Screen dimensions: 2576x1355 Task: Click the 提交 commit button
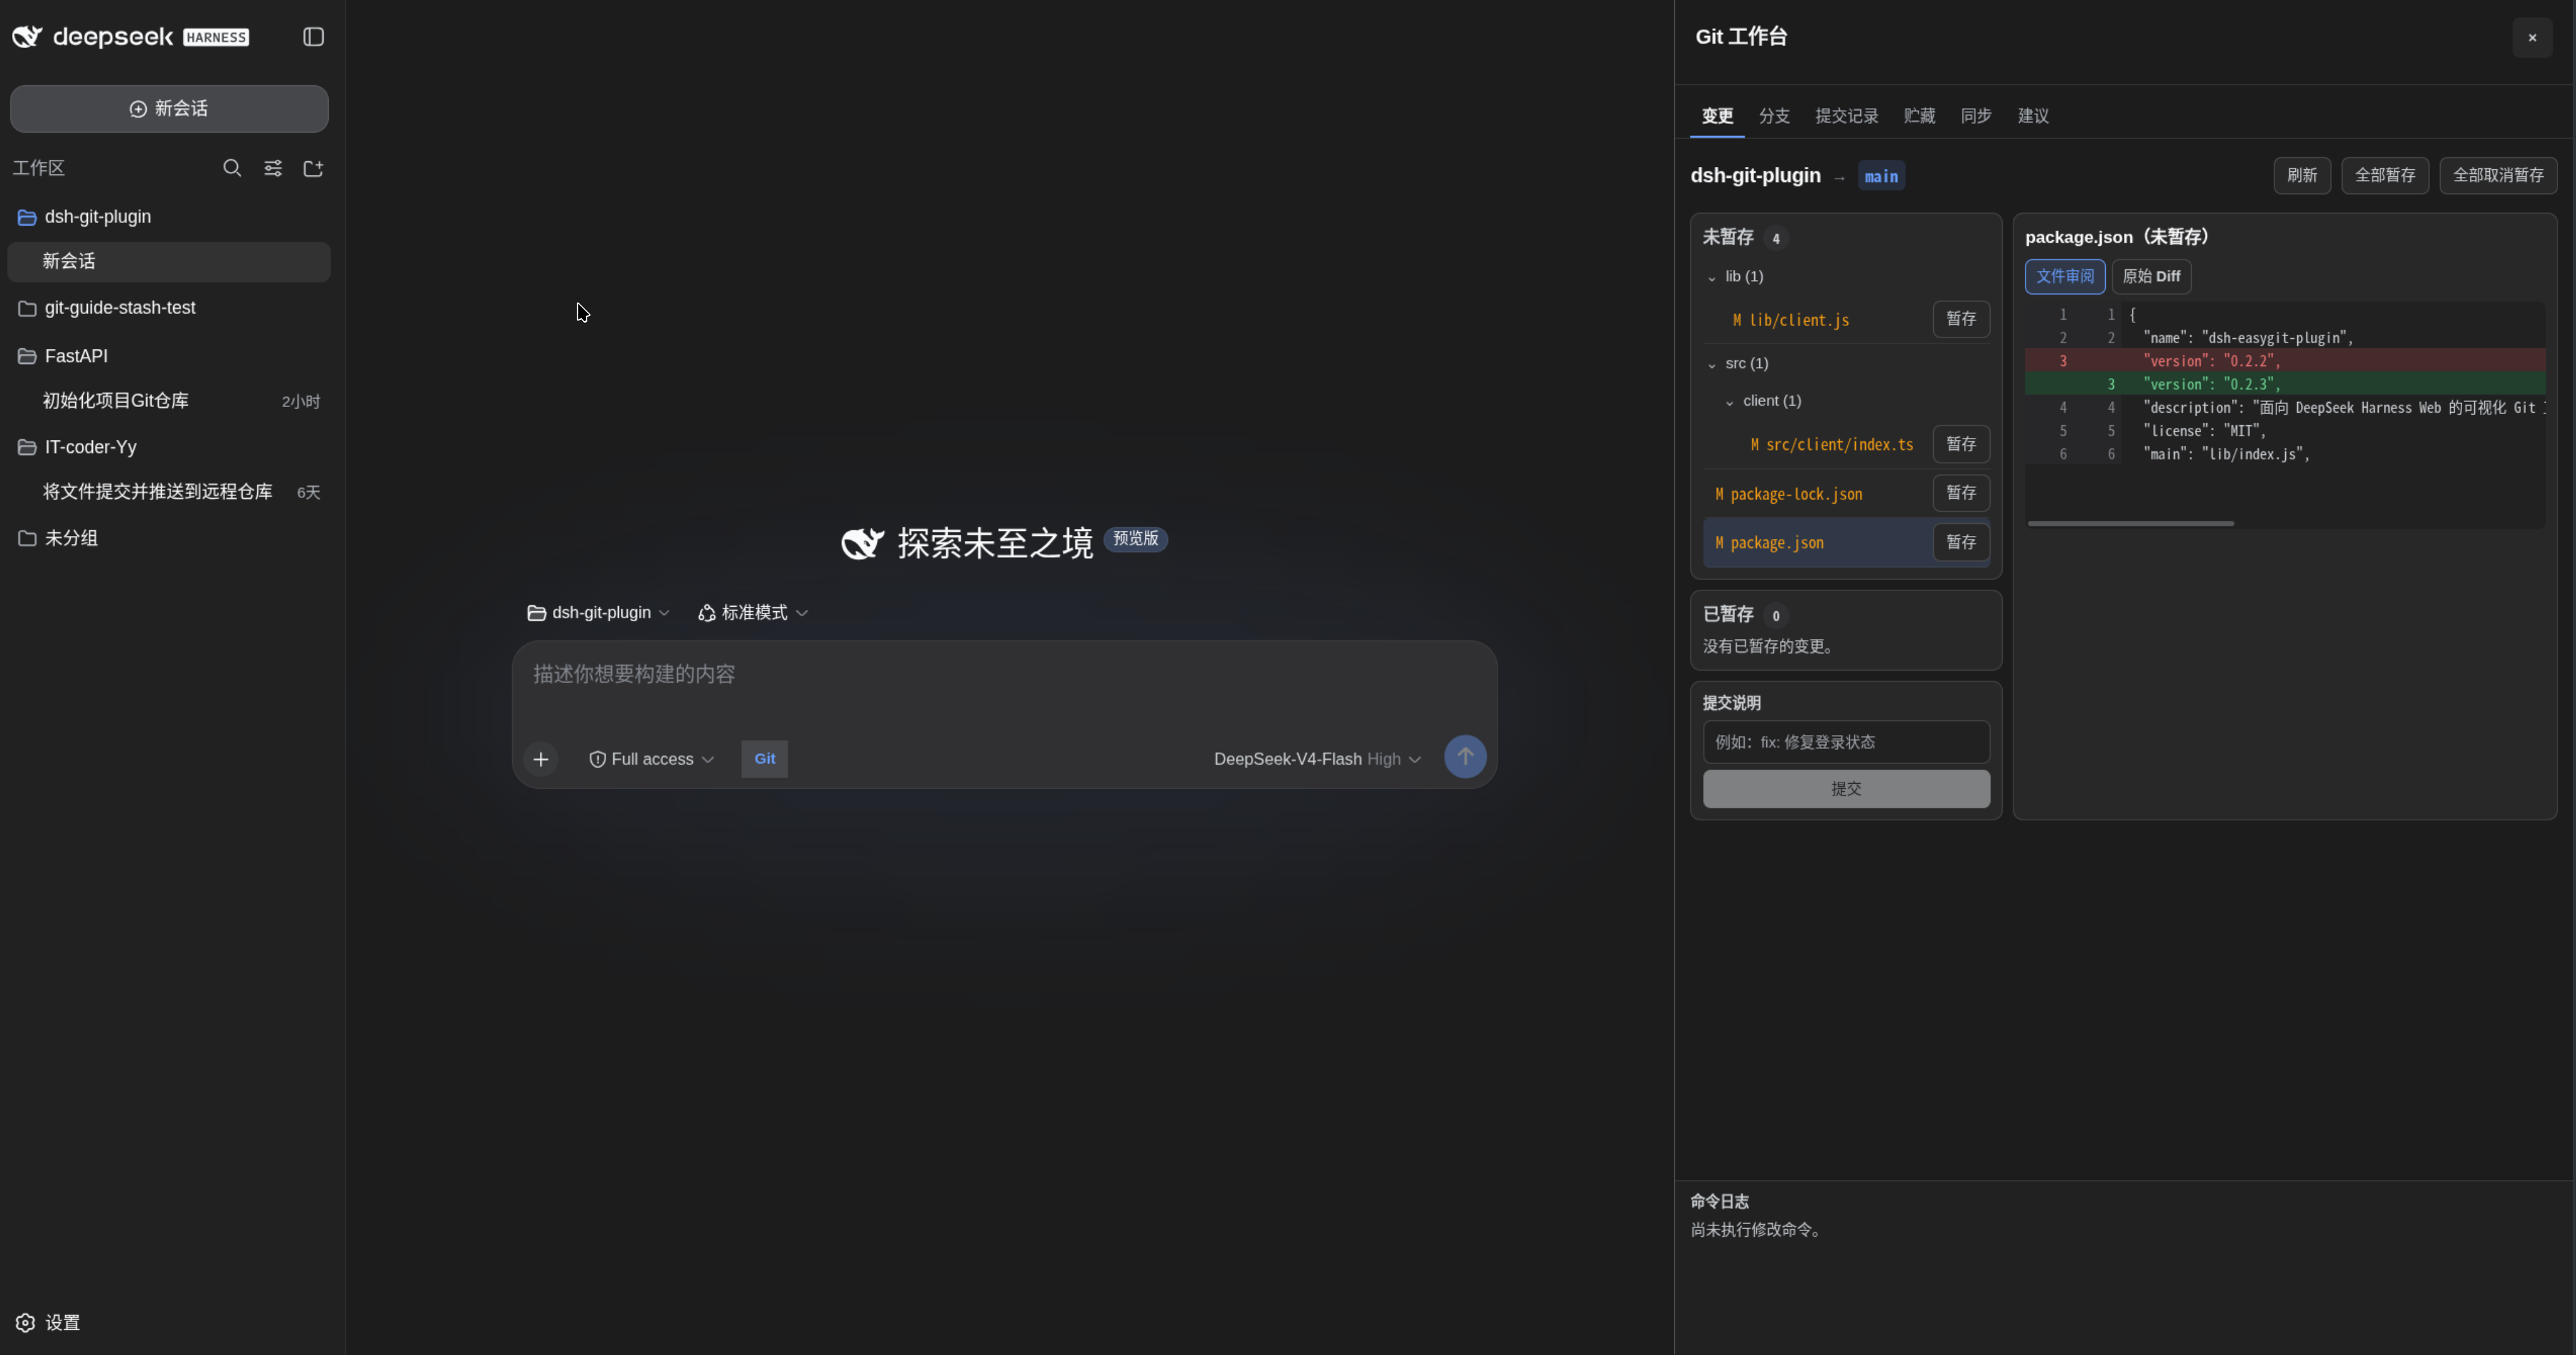[x=1846, y=789]
